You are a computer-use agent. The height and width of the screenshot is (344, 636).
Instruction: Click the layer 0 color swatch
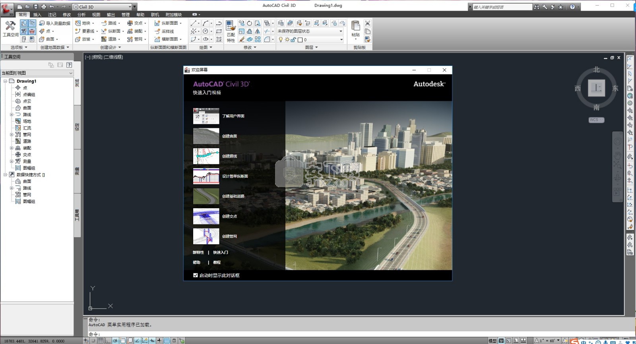coord(300,40)
